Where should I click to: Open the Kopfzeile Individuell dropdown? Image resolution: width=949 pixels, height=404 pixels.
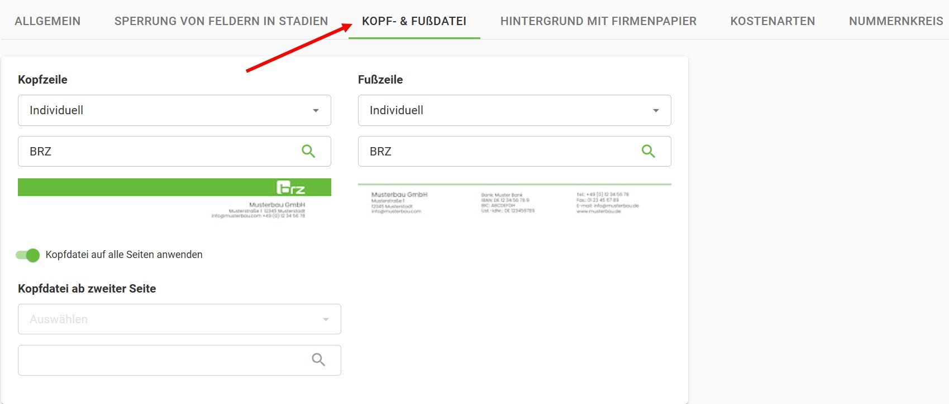tap(174, 110)
